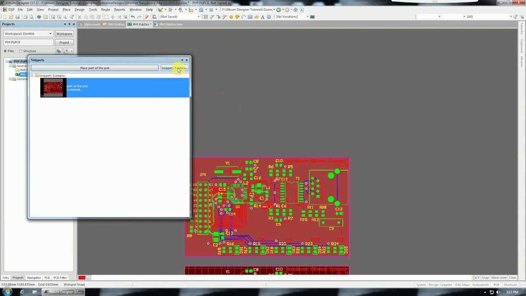Select the Structure radio button in Projects panel
The width and height of the screenshot is (526, 296).
click(21, 51)
